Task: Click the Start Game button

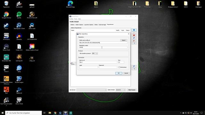Action: 132,90
